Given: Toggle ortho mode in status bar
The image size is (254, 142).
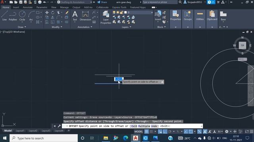Looking at the screenshot, I should (x=165, y=131).
